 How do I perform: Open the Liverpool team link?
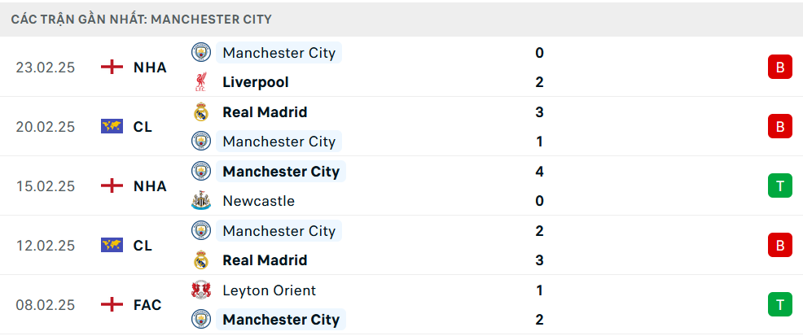pyautogui.click(x=255, y=82)
